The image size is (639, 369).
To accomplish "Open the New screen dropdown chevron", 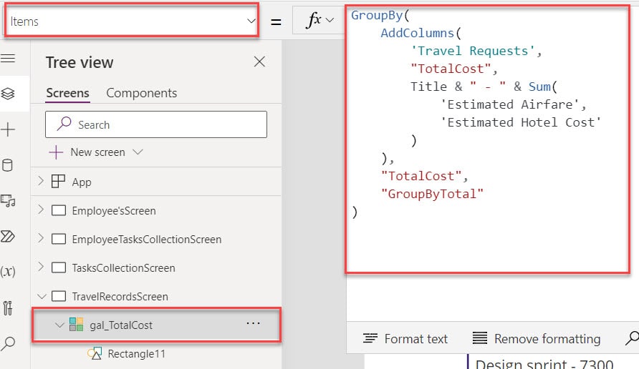I will point(138,152).
